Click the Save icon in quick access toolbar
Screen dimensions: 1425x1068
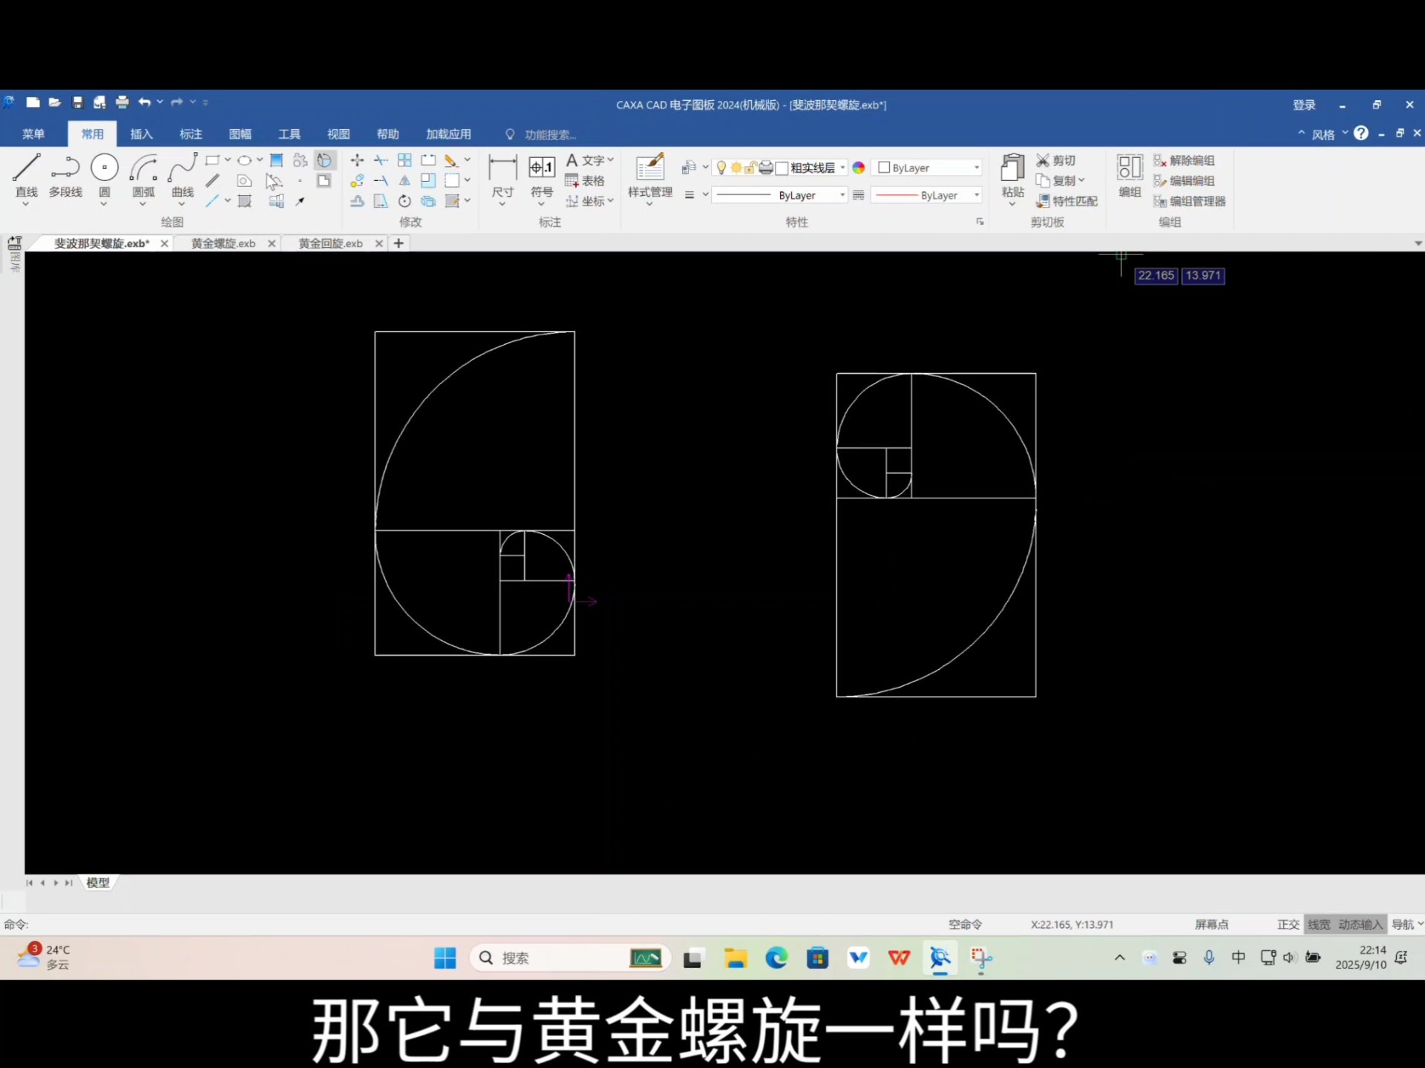coord(77,102)
